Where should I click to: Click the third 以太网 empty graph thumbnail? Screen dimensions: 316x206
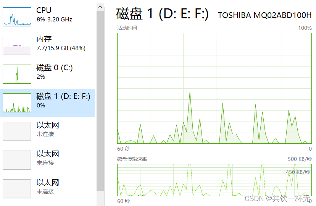click(x=17, y=189)
